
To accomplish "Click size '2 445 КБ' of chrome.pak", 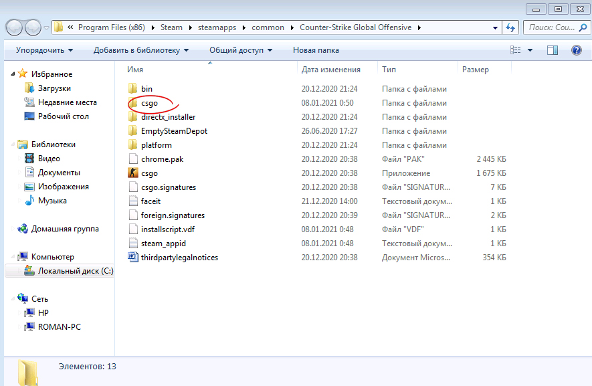I will pyautogui.click(x=491, y=159).
